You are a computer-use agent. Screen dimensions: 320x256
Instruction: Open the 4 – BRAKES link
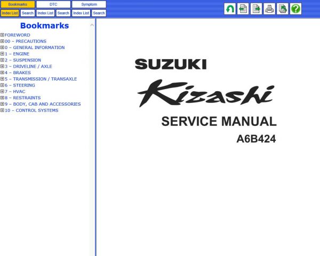coord(18,73)
